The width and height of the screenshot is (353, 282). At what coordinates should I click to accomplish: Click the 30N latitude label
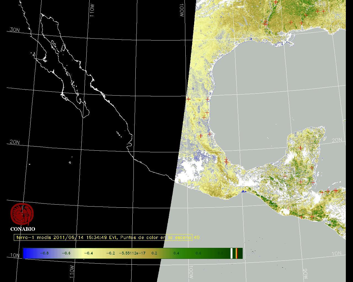pos(15,30)
